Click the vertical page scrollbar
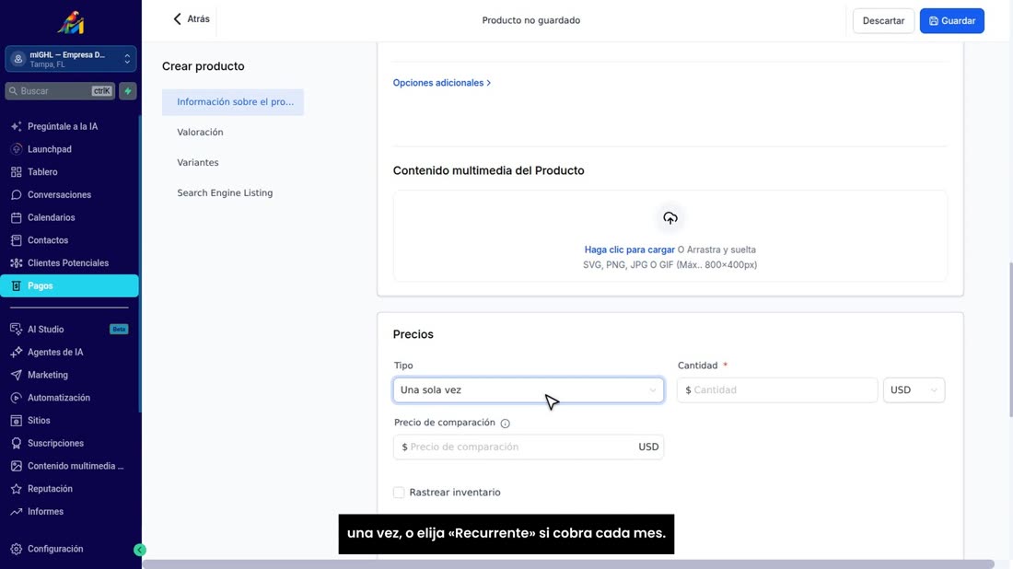 pyautogui.click(x=1009, y=339)
